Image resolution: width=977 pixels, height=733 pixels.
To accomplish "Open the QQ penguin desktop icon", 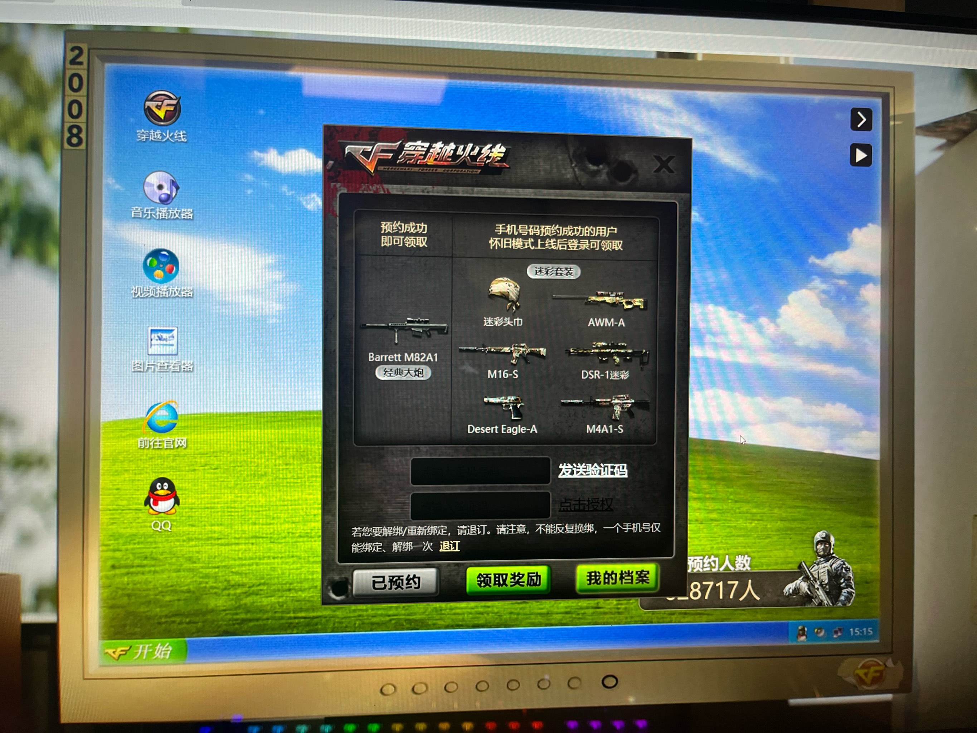I will point(162,504).
